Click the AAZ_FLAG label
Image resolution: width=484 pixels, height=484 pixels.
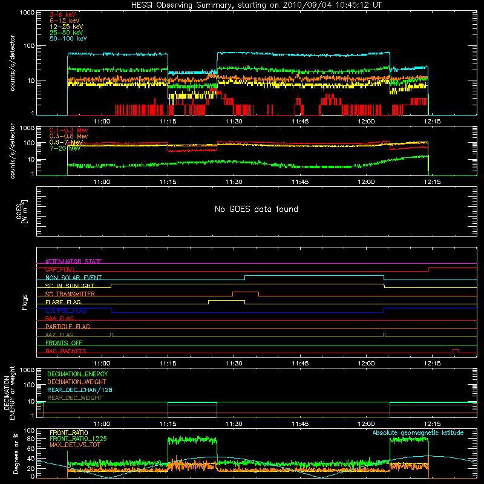(x=59, y=335)
